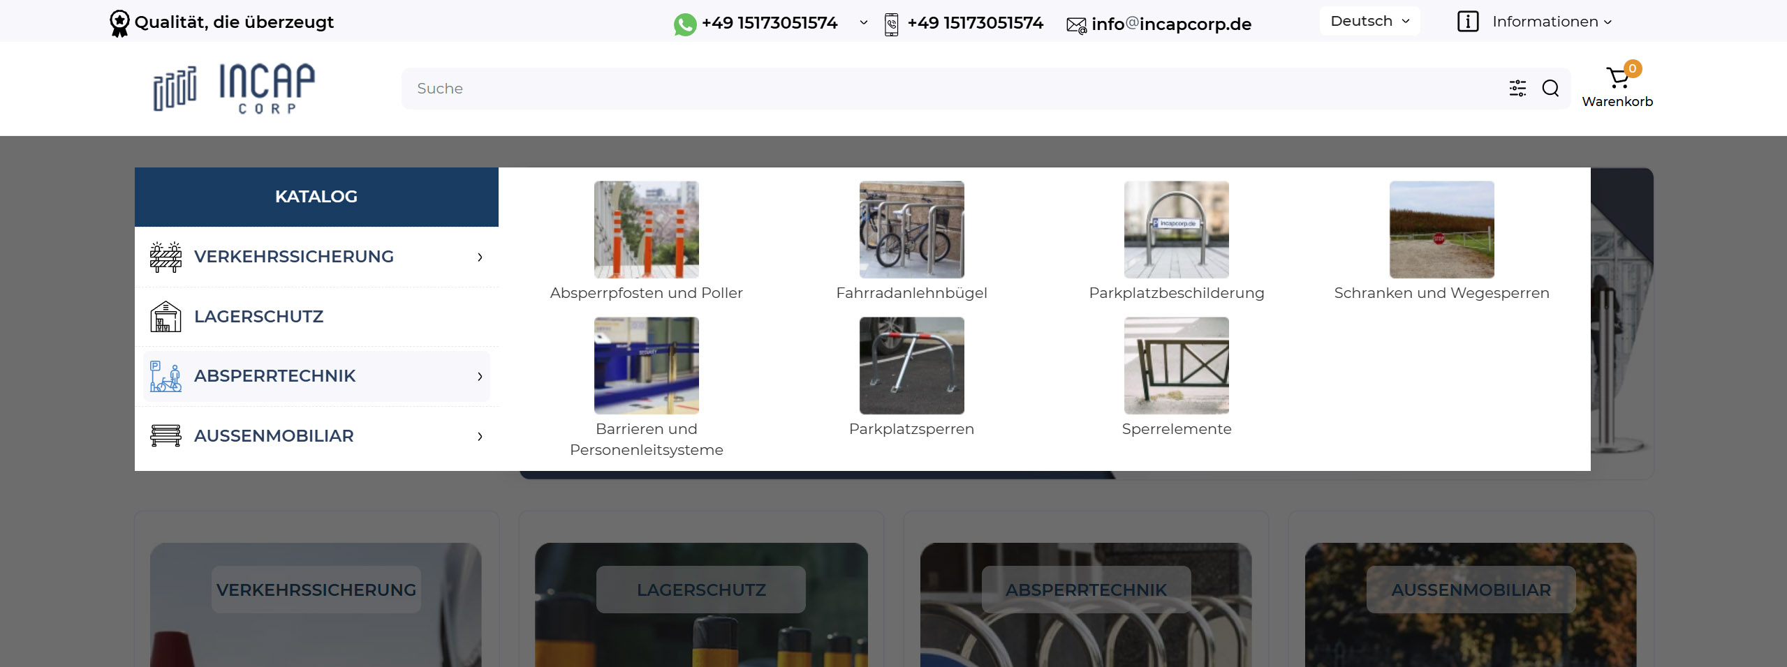
Task: Expand the phone number dropdown arrow
Action: 864,23
